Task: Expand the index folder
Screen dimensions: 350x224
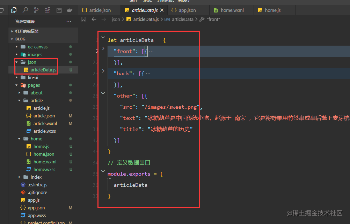Action: [43, 177]
